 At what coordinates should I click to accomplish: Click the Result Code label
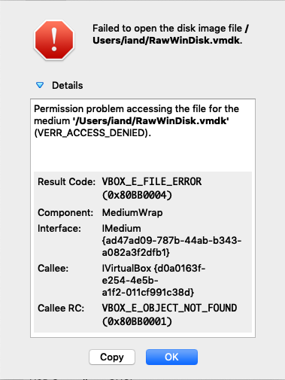[x=66, y=182]
